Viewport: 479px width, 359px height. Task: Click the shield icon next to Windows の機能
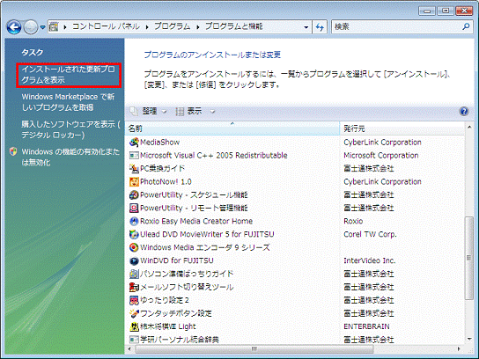pyautogui.click(x=13, y=151)
